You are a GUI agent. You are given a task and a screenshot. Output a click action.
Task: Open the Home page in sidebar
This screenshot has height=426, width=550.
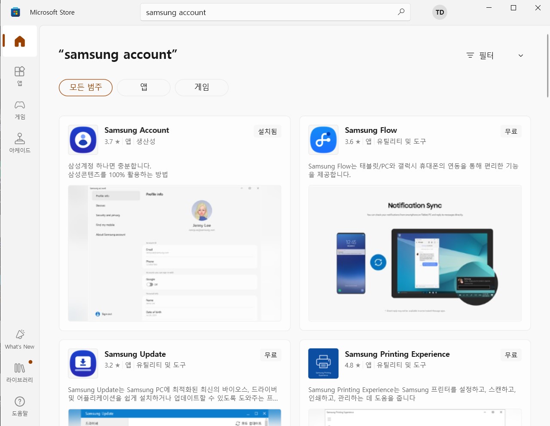click(20, 41)
